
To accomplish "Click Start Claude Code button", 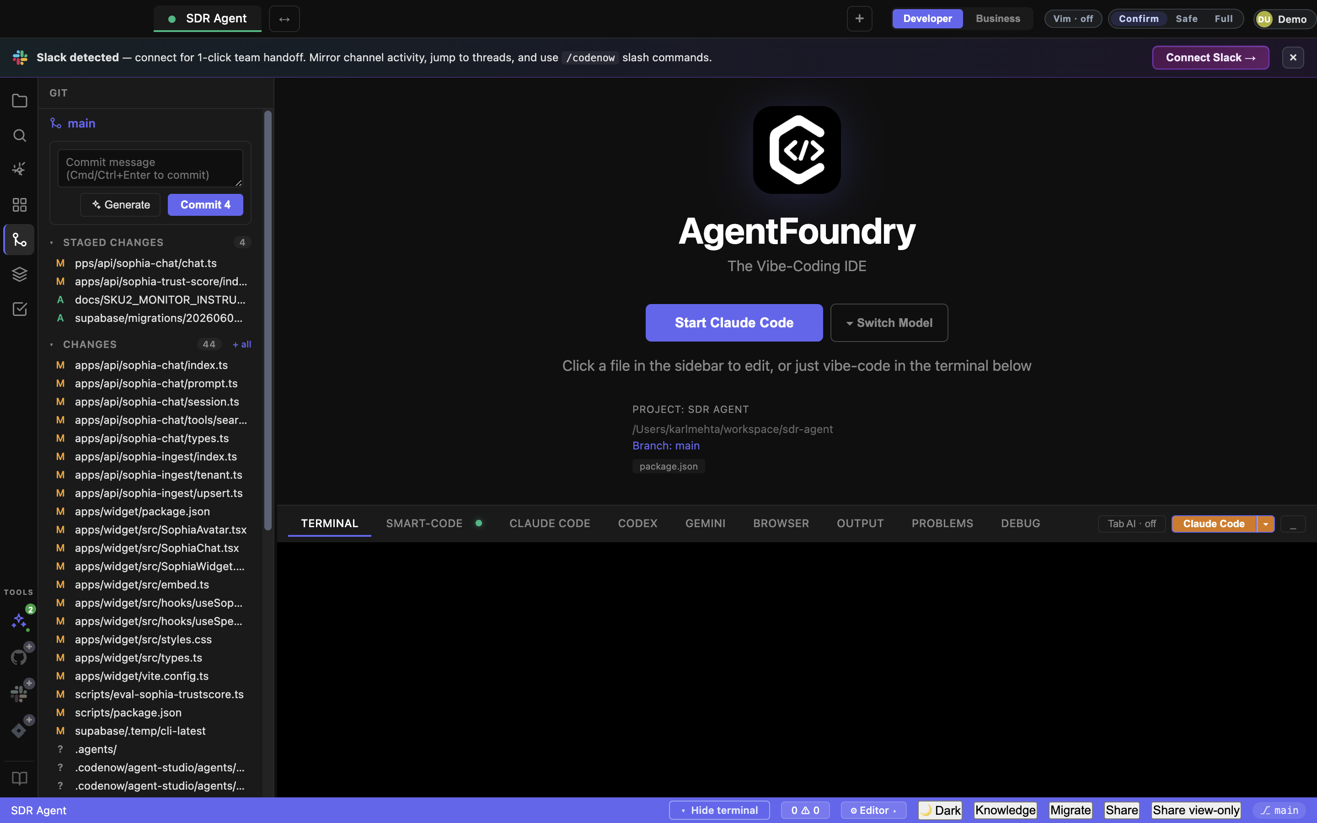I will point(733,323).
